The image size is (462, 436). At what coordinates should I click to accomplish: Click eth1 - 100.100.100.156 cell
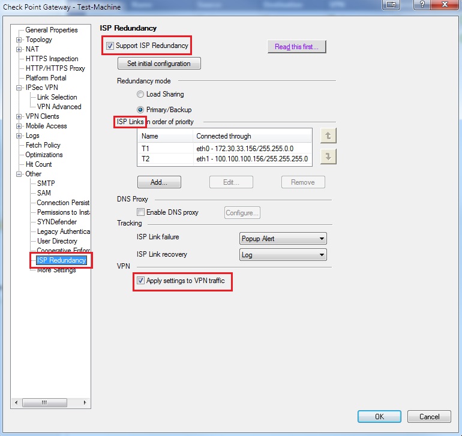pyautogui.click(x=252, y=159)
